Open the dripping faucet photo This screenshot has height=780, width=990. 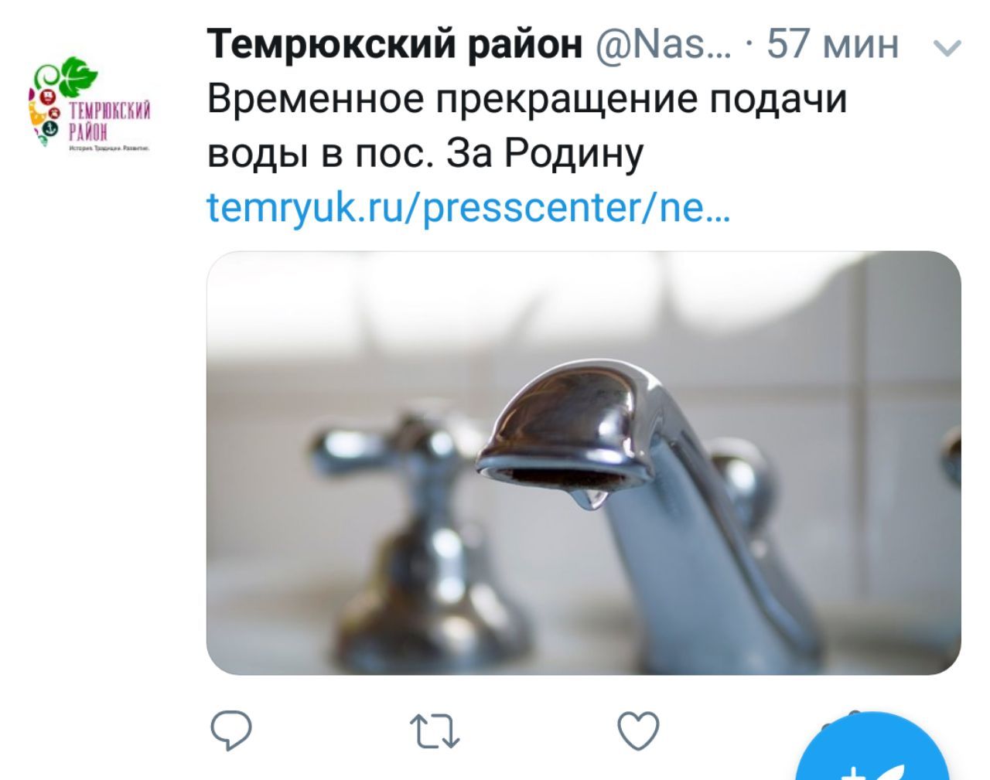pos(584,462)
